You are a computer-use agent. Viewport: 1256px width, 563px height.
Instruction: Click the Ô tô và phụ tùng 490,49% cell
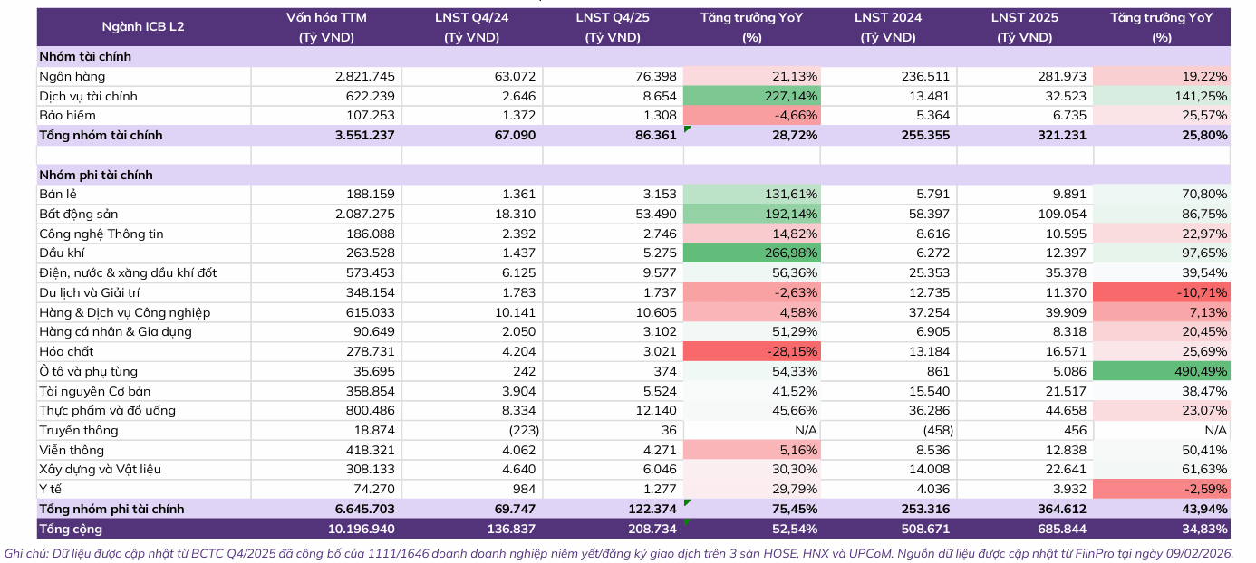pos(1163,371)
